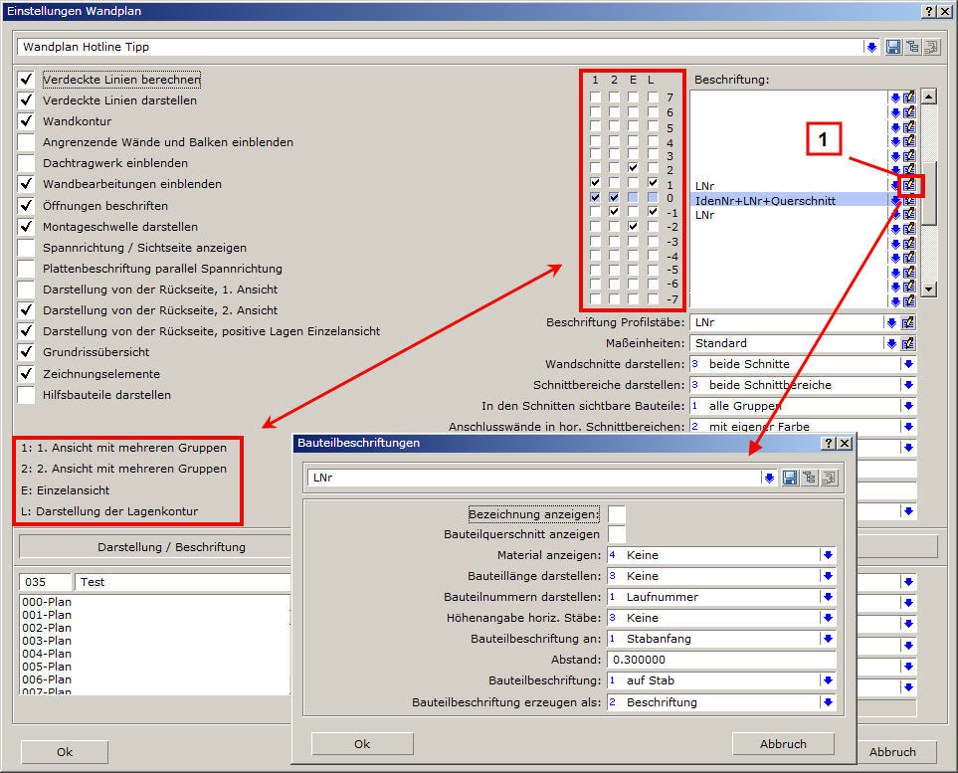
Task: Click the tree icon in the Bauteilbeschriftungen dialog
Action: pyautogui.click(x=809, y=478)
